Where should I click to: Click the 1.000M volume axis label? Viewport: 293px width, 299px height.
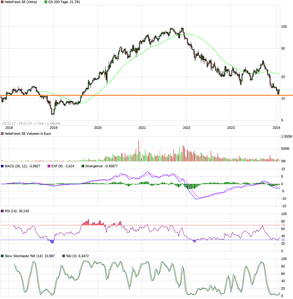286,136
